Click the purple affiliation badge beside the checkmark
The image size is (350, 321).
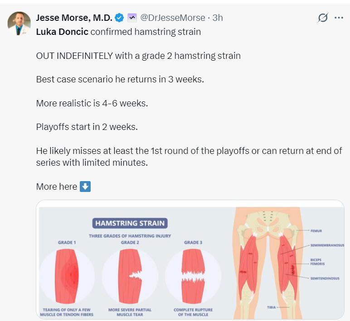pos(132,18)
